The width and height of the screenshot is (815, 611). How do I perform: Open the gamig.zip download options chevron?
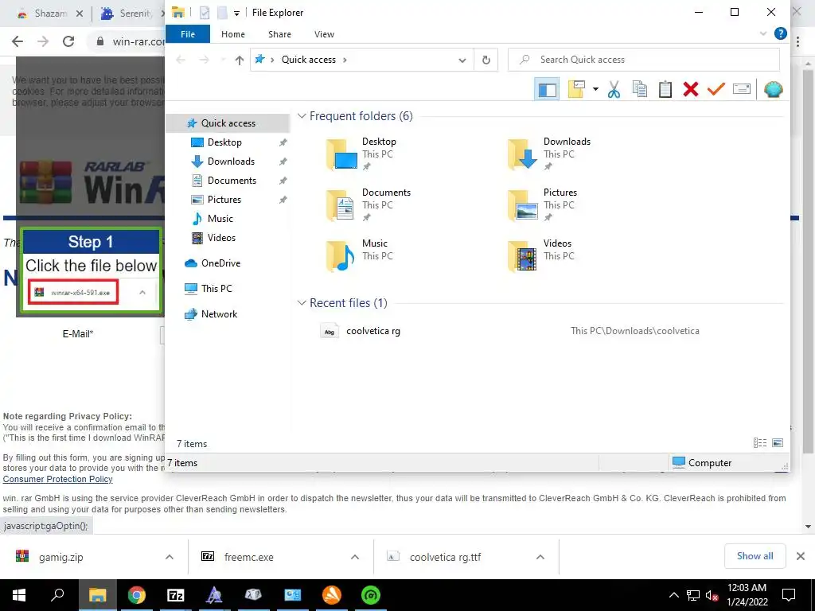click(170, 557)
